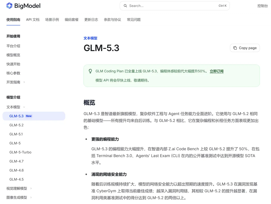The image size is (271, 204).
Task: Select GLM-5-Turbo in the sidebar
Action: pos(20,152)
